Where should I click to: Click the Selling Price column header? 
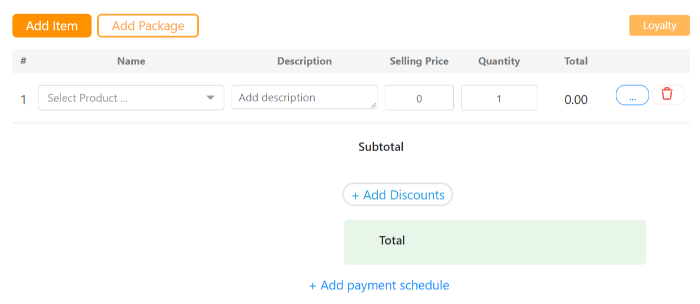coord(419,61)
